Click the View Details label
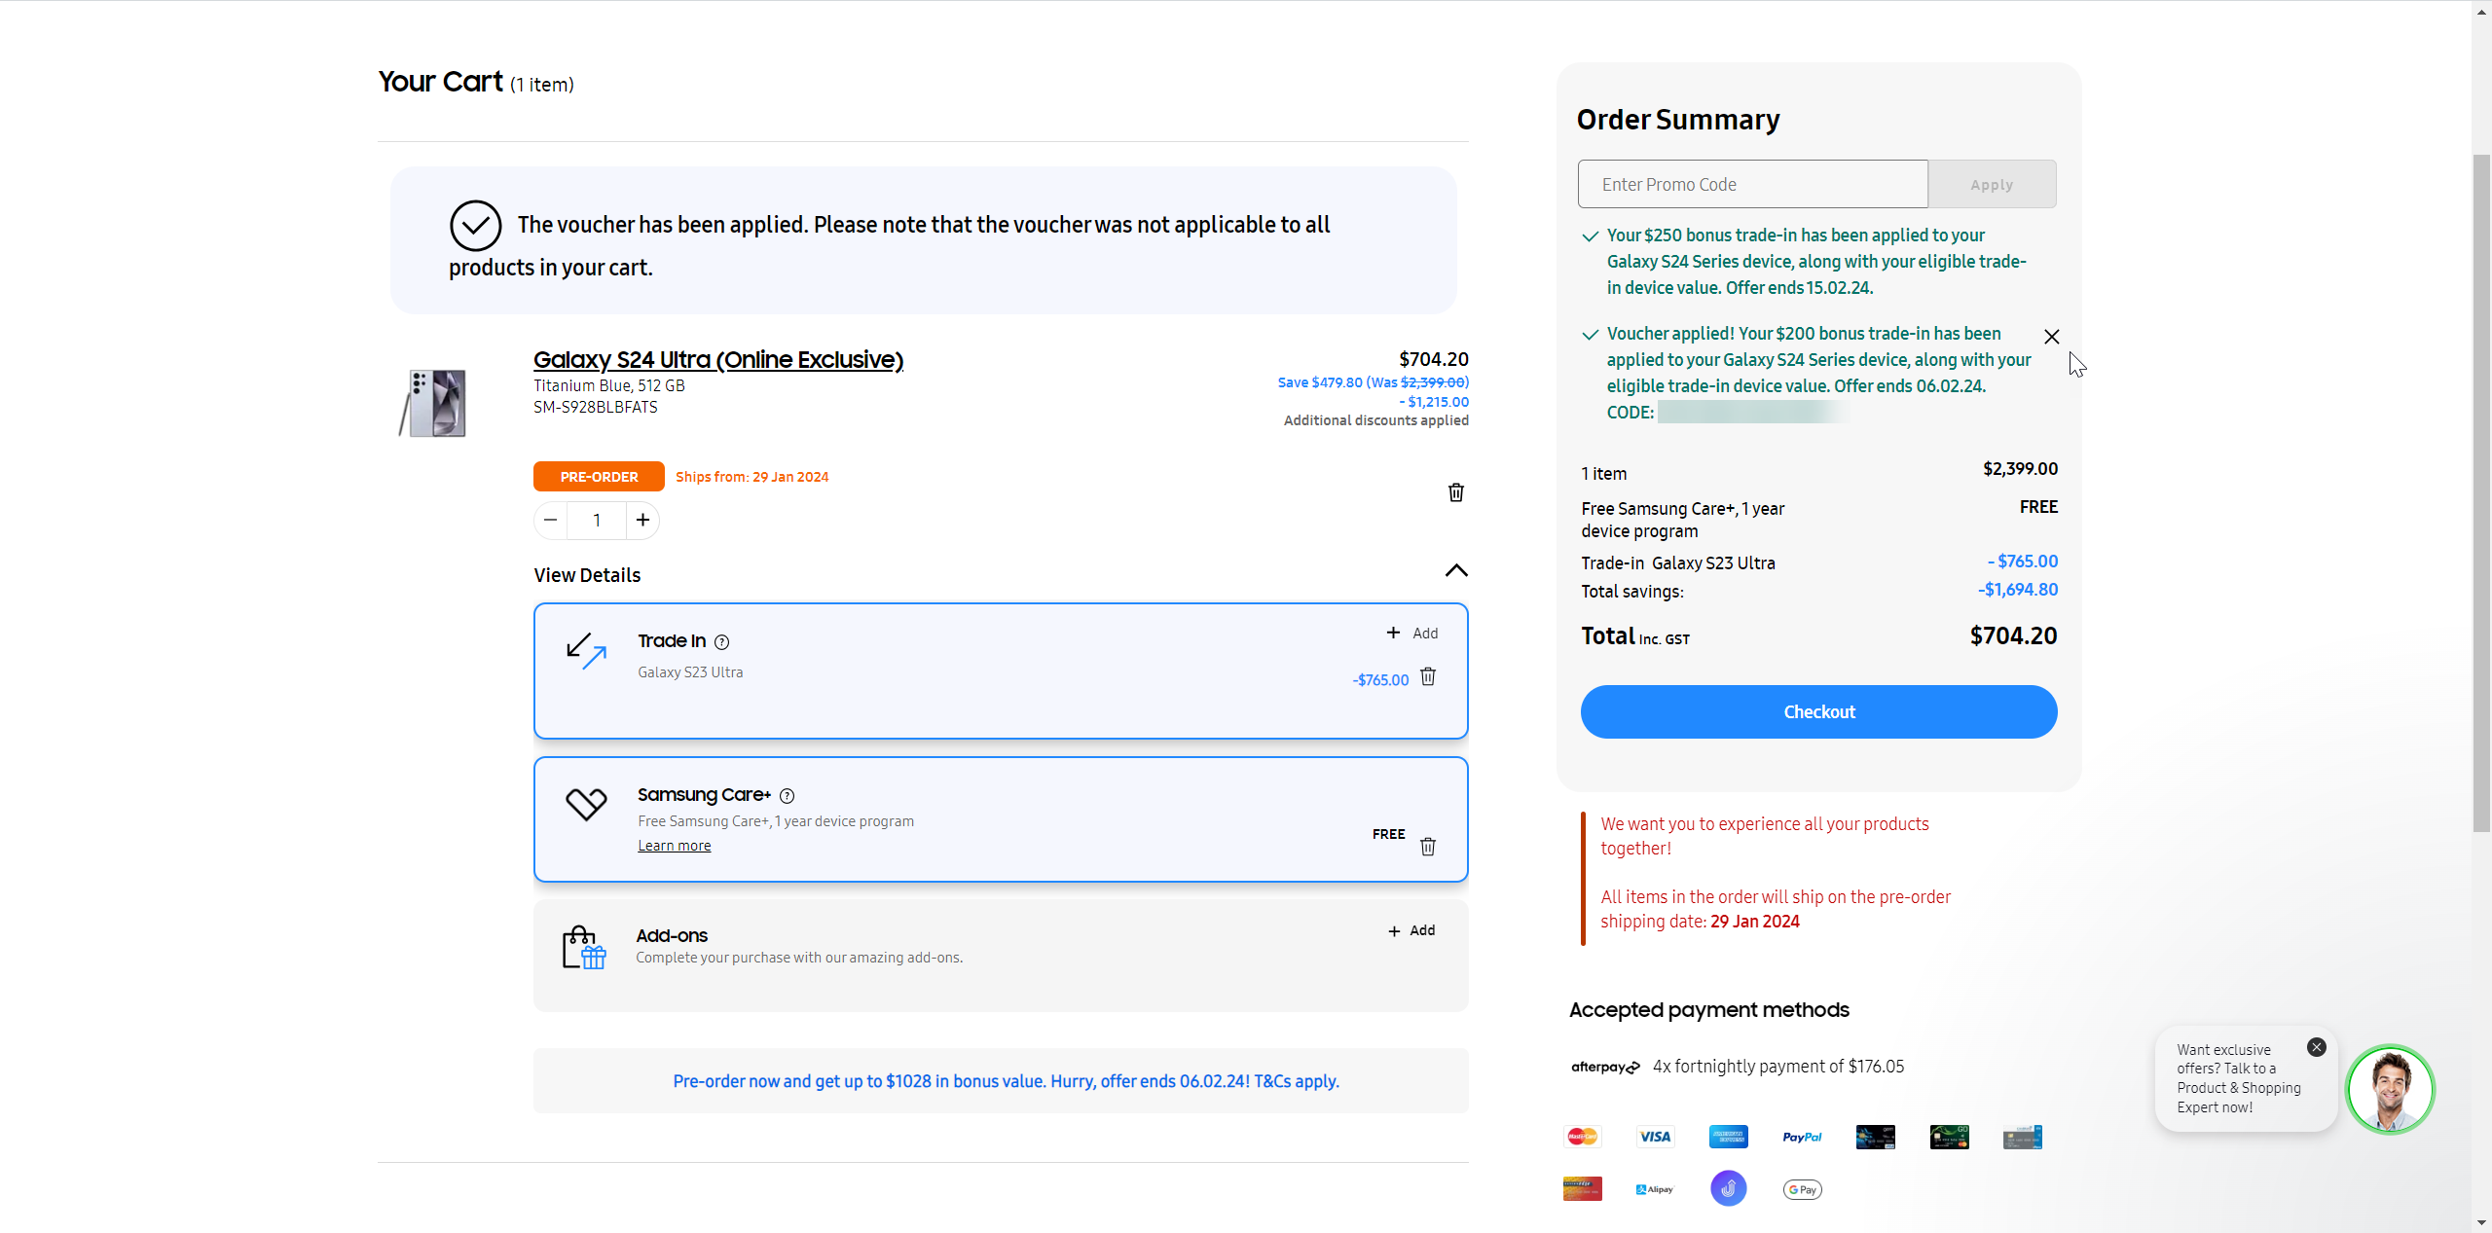The width and height of the screenshot is (2492, 1233). coord(587,575)
